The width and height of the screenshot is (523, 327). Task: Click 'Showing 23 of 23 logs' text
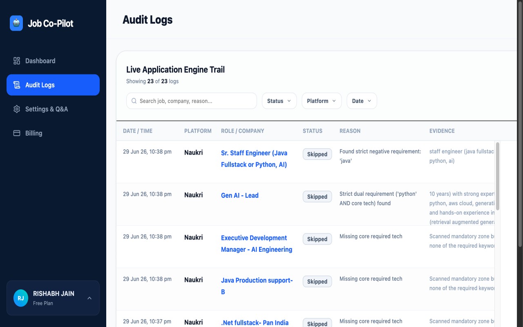point(152,81)
